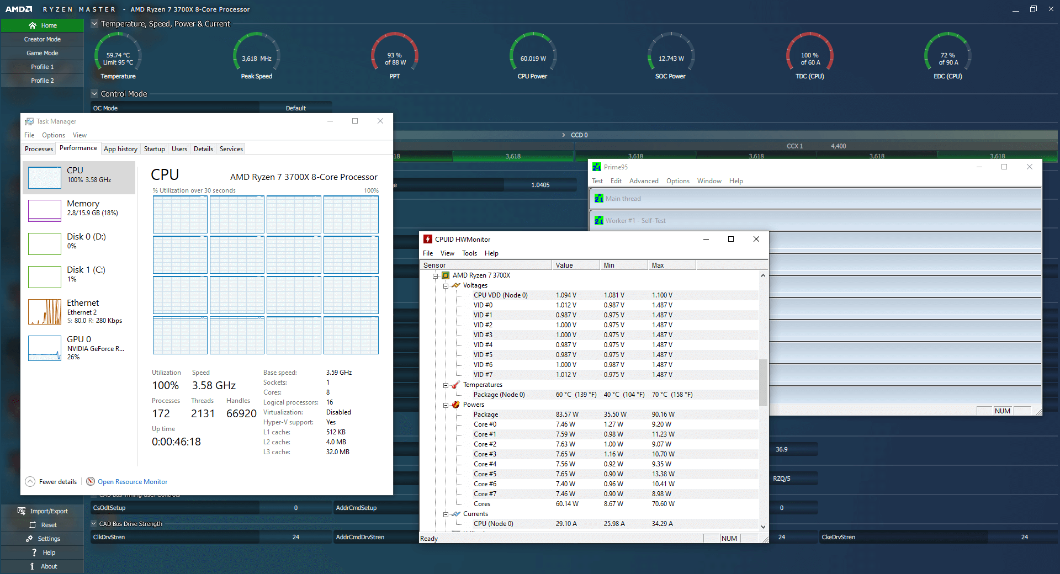Viewport: 1060px width, 574px height.
Task: Click the Import/Export icon in sidebar
Action: click(22, 511)
